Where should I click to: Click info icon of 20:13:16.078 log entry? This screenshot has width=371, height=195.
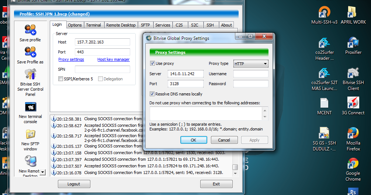point(54,173)
